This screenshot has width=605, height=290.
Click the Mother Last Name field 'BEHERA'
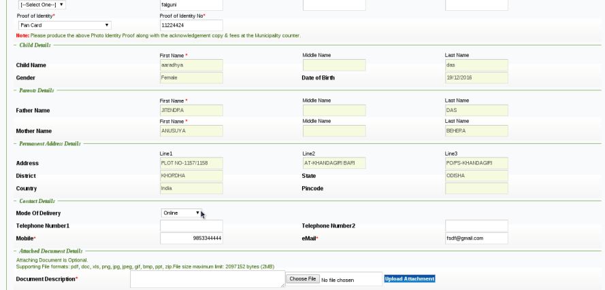click(476, 131)
